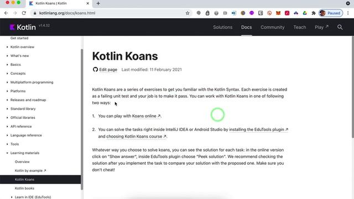
Task: Click the browser back arrow
Action: coord(6,13)
